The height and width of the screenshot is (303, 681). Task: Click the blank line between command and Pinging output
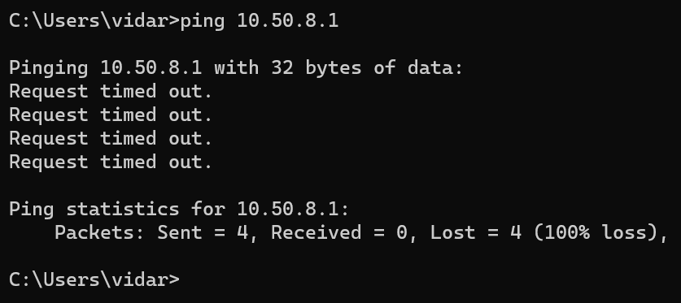pyautogui.click(x=340, y=44)
